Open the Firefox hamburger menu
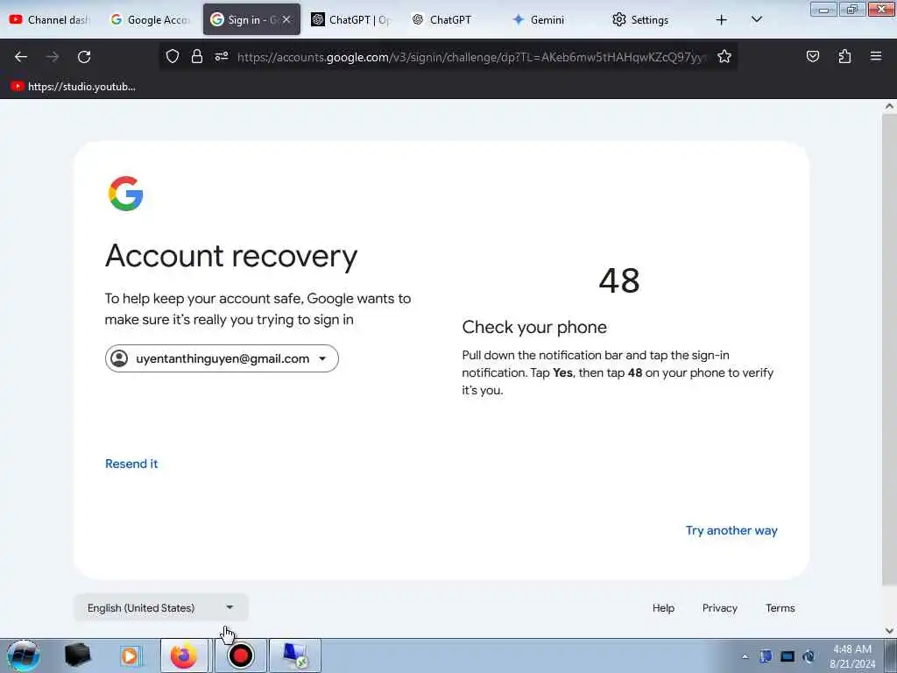The image size is (897, 673). pos(876,56)
